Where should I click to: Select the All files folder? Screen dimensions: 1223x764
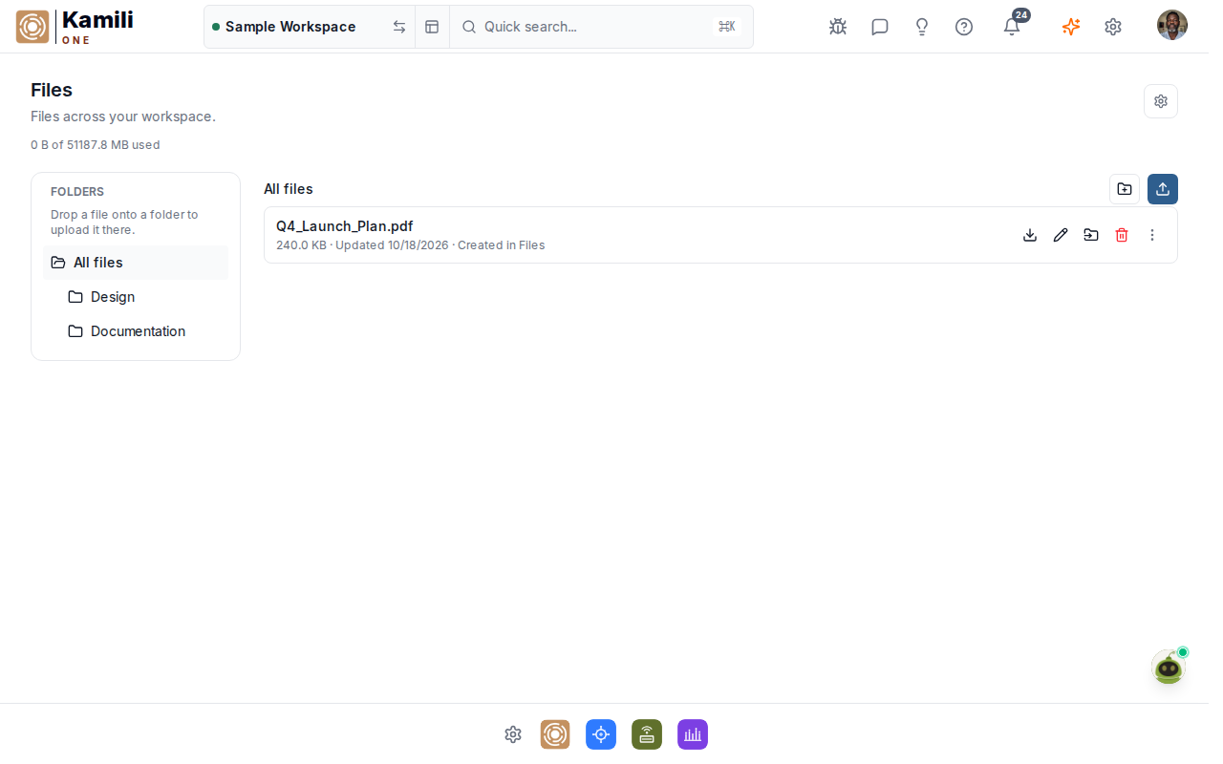[136, 263]
